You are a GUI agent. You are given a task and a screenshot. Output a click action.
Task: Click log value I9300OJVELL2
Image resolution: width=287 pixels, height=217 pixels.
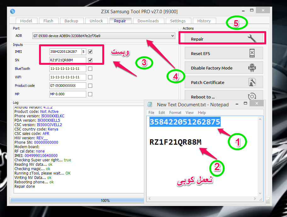(x=49, y=125)
